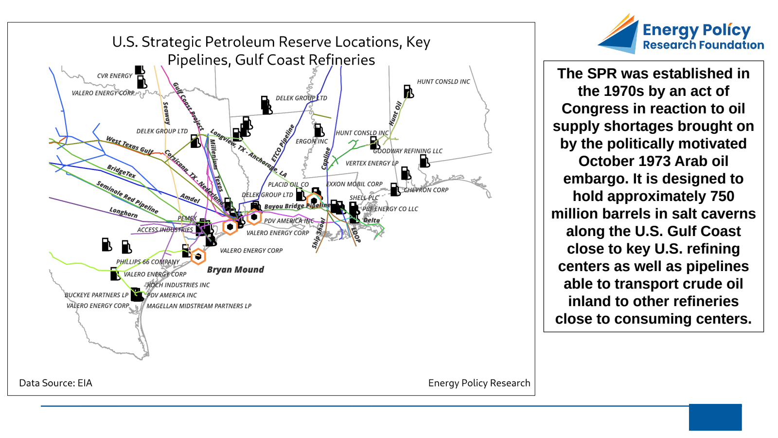778x438 pixels.
Task: Select refinery icon left of PBF ENERGY CO LLC
Action: point(354,208)
